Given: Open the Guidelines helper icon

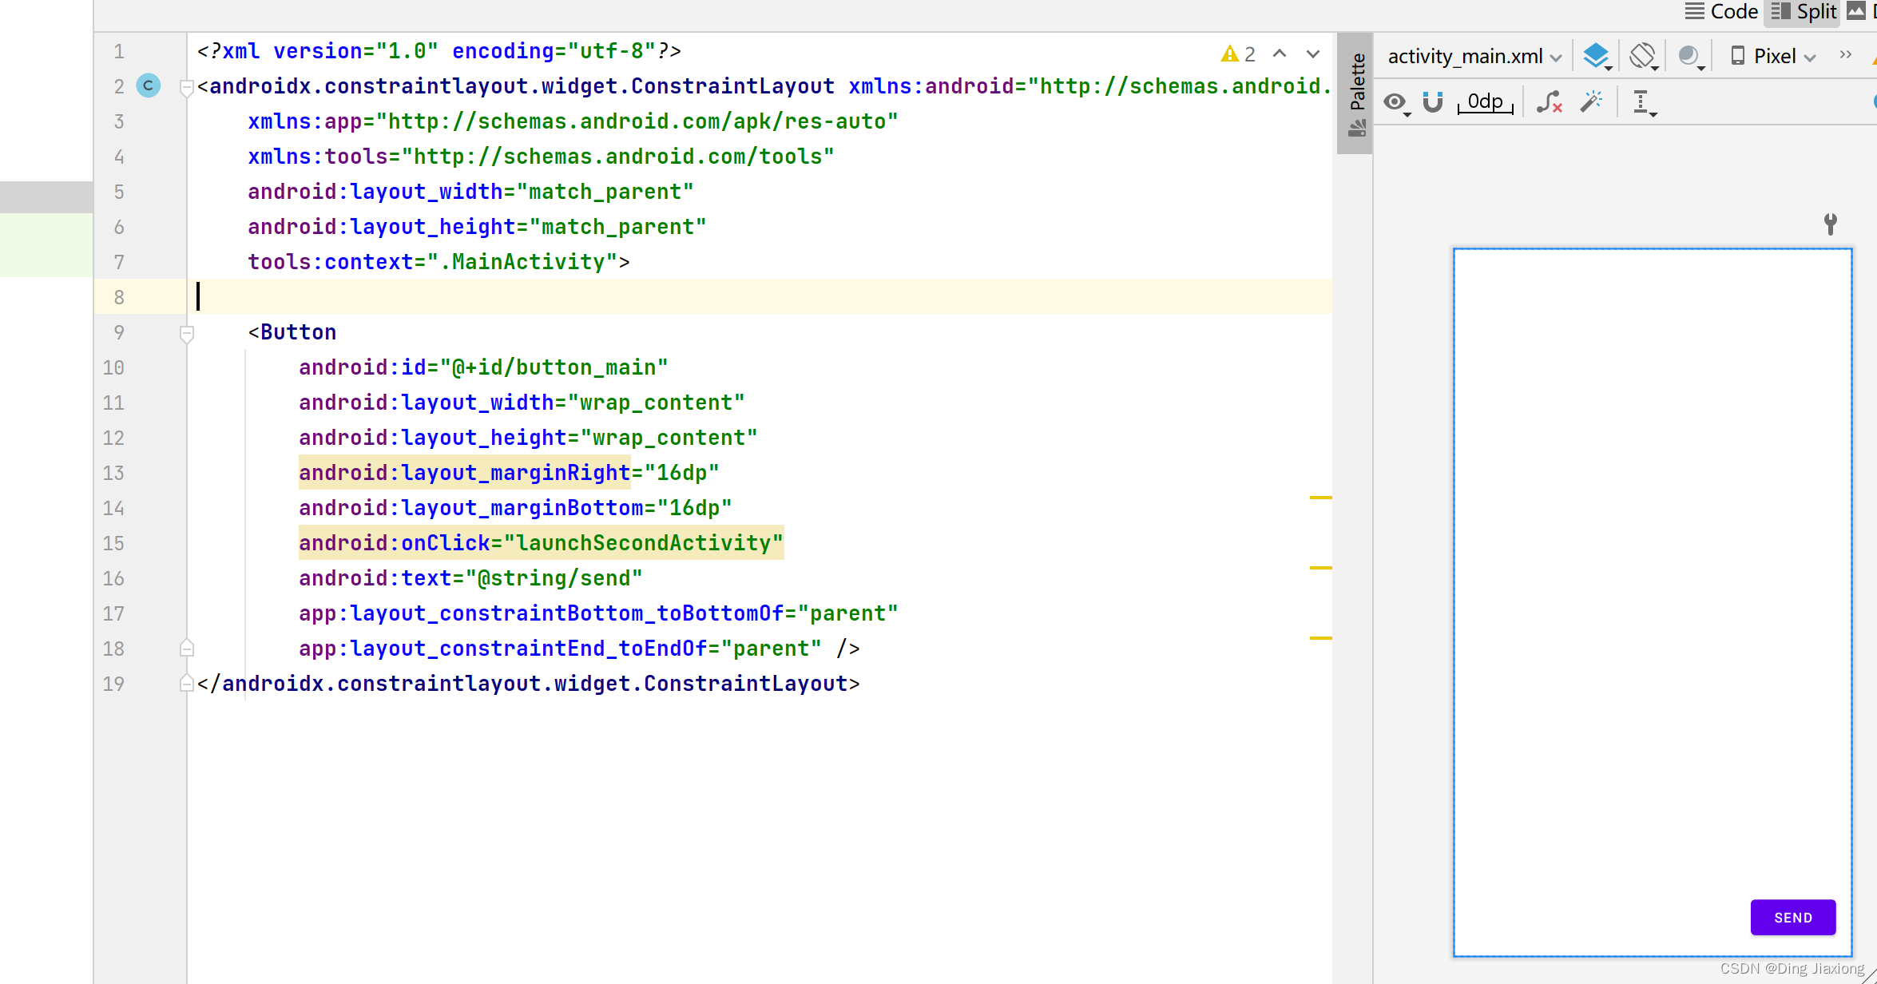Looking at the screenshot, I should pyautogui.click(x=1642, y=102).
